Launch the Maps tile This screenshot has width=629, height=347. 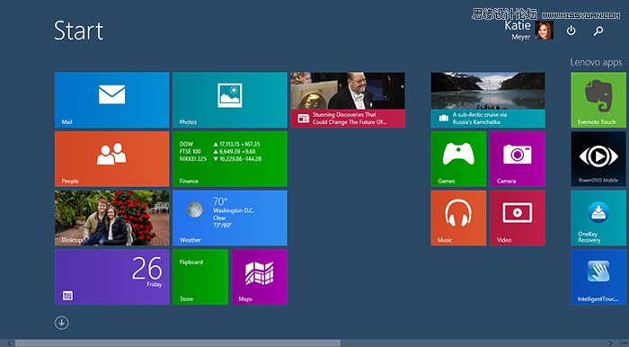coord(260,277)
